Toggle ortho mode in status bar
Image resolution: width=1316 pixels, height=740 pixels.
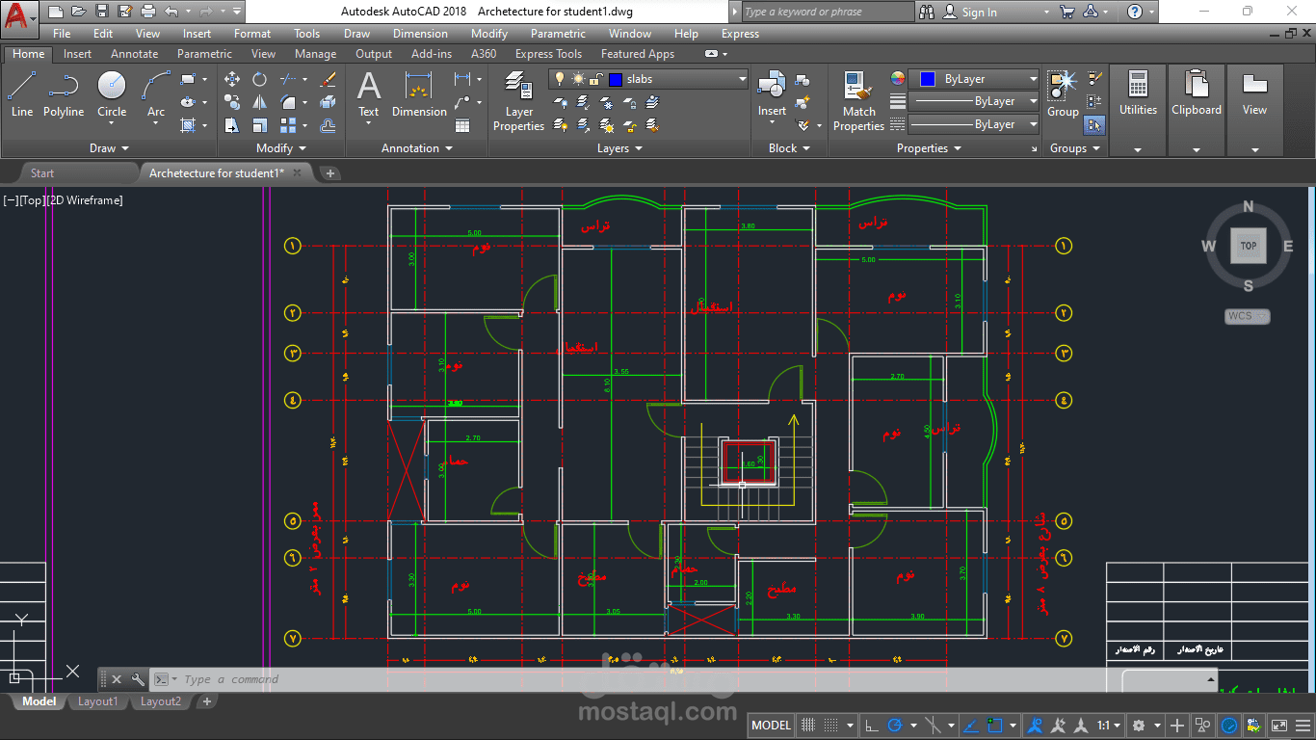click(870, 726)
